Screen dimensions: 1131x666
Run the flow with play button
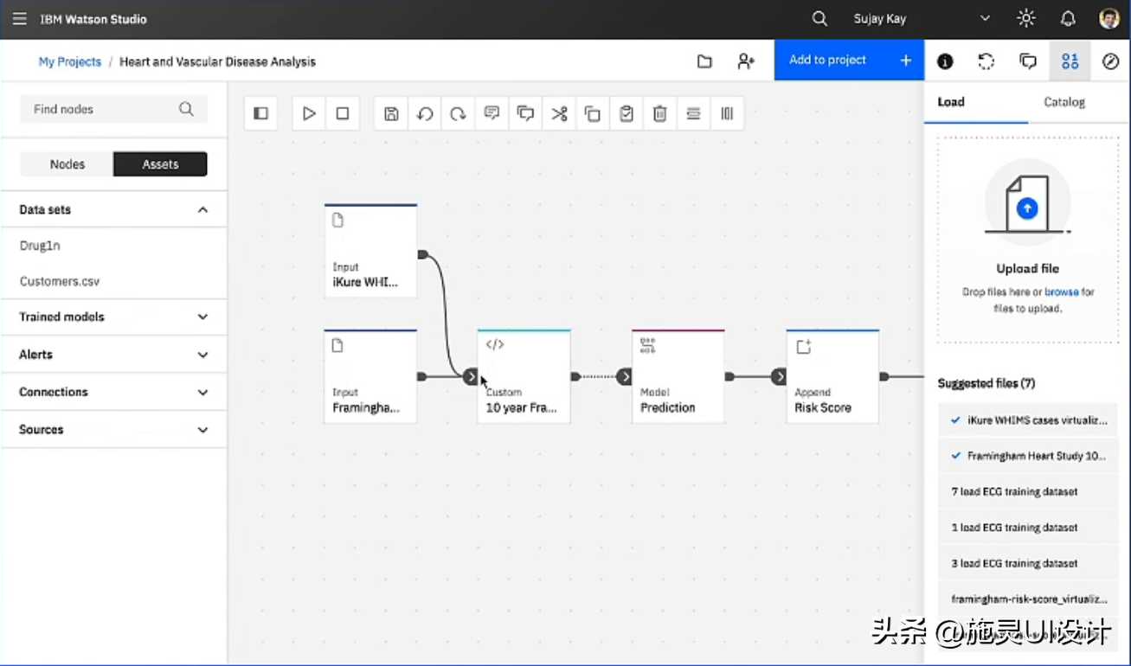click(x=309, y=113)
